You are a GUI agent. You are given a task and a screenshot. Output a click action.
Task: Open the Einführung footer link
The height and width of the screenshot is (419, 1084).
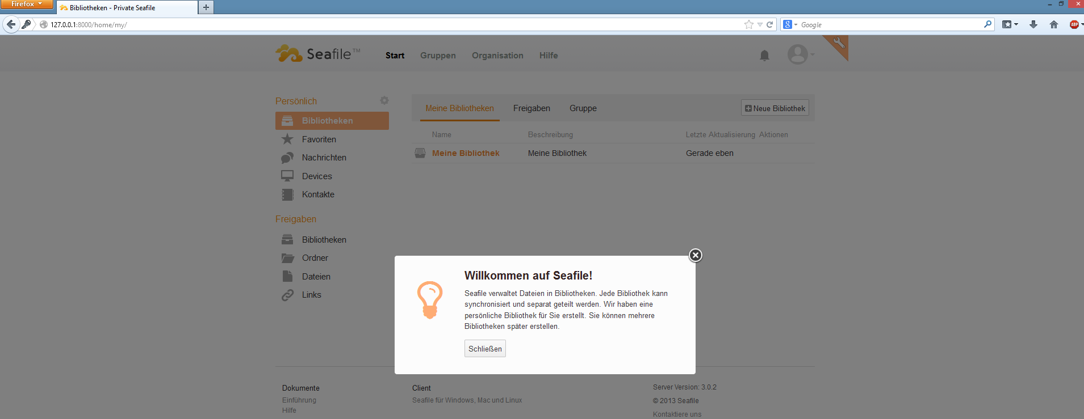[299, 400]
